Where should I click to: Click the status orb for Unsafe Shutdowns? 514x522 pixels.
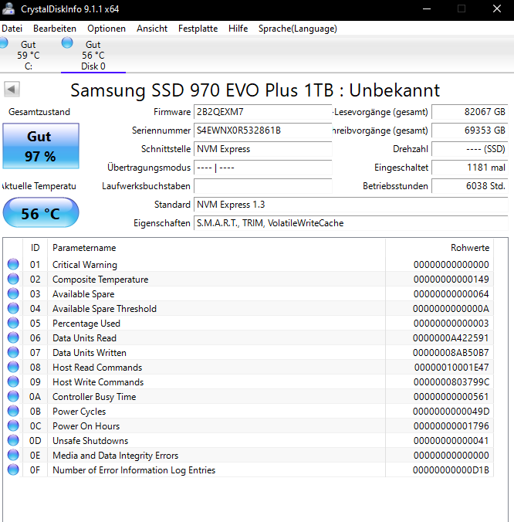pos(13,440)
